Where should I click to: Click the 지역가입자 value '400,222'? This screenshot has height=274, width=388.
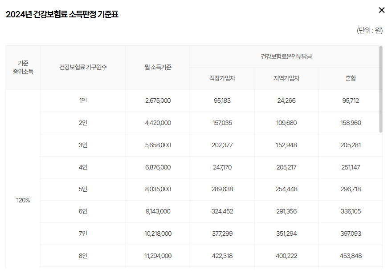[x=286, y=256]
